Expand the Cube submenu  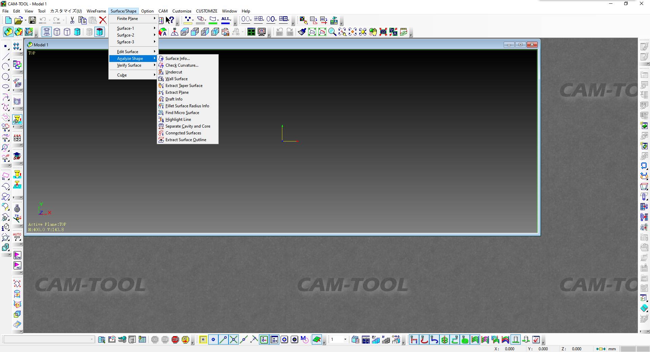coord(133,75)
